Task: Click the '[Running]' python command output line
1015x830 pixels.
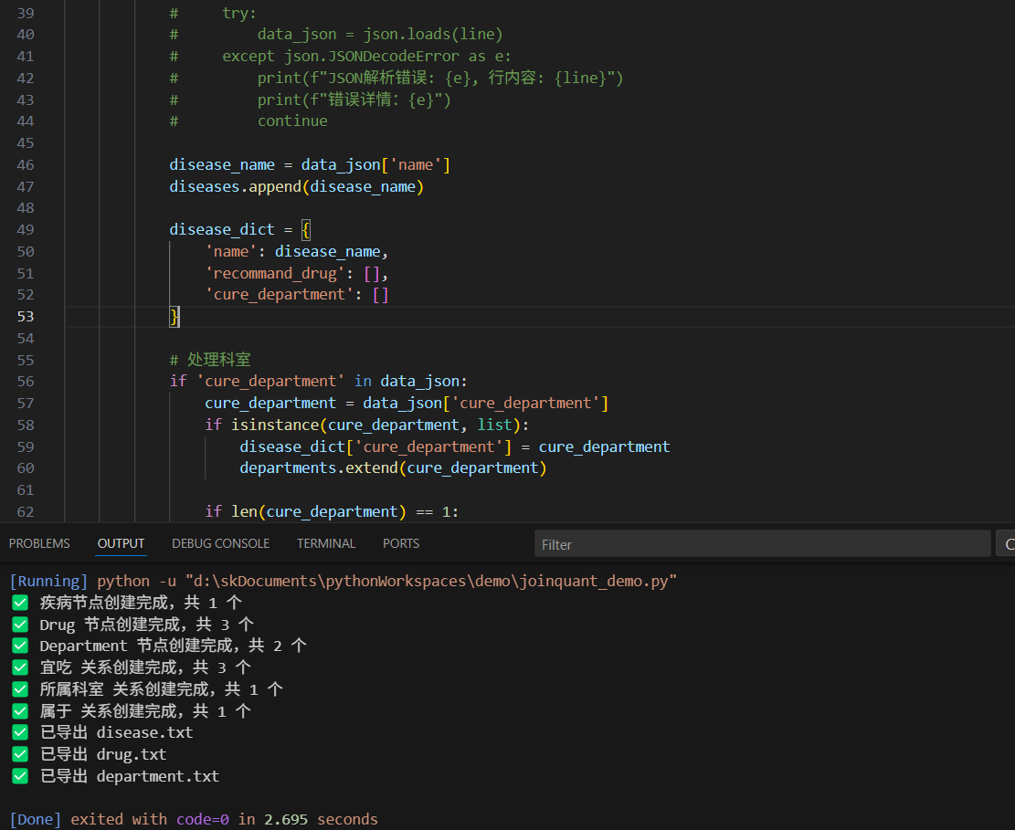Action: click(x=344, y=581)
